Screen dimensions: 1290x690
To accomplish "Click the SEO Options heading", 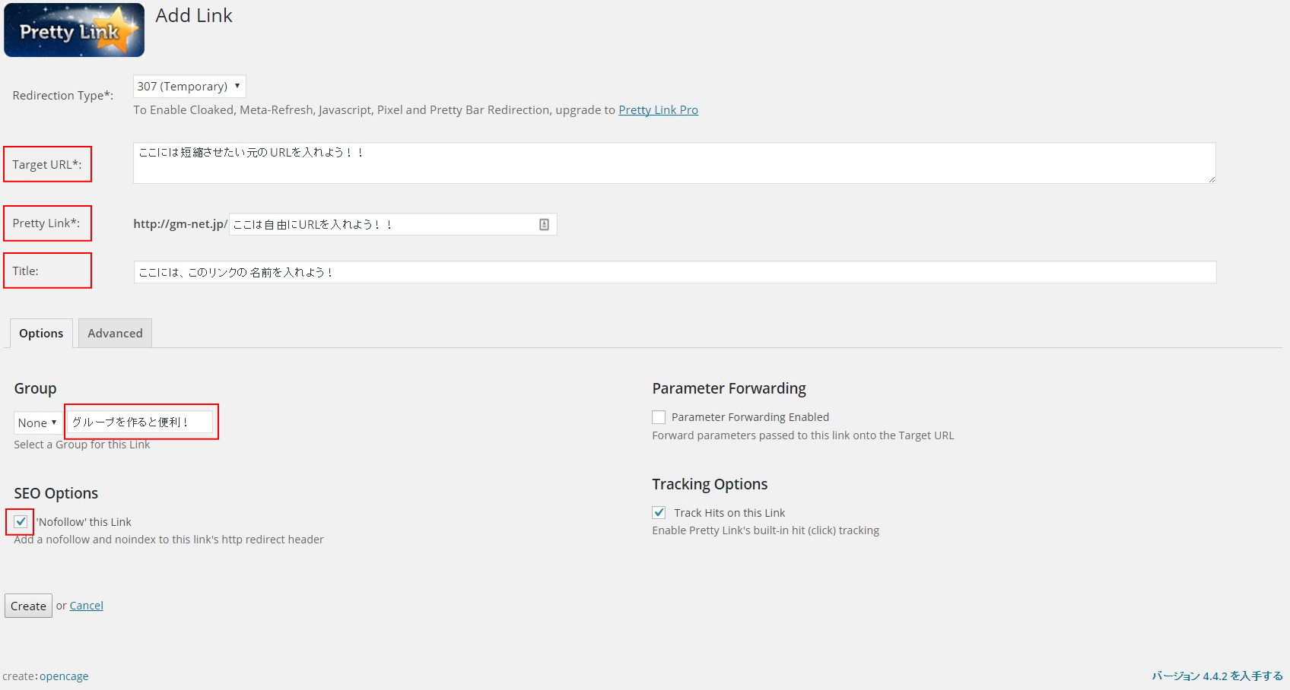I will [56, 493].
